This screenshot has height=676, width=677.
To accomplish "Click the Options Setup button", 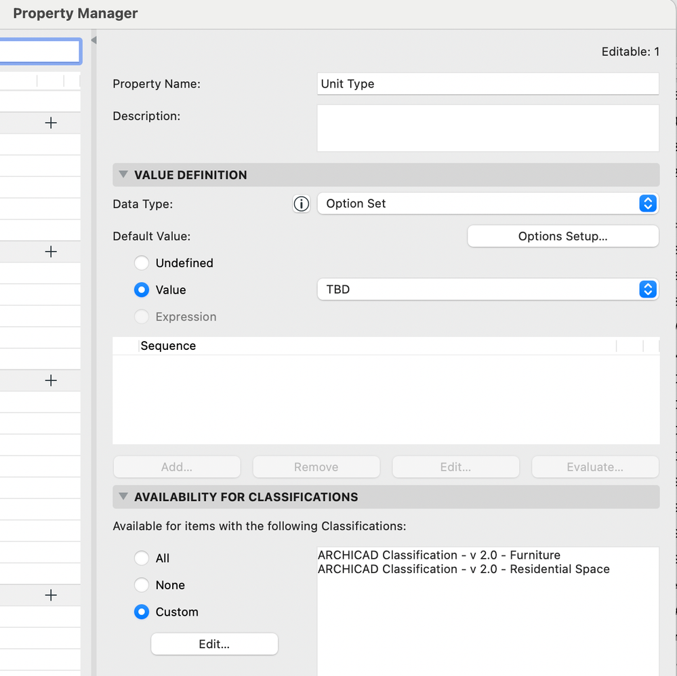I will click(562, 237).
